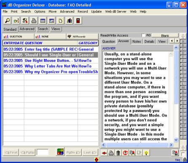Open the Advanced menu

[x=67, y=11]
